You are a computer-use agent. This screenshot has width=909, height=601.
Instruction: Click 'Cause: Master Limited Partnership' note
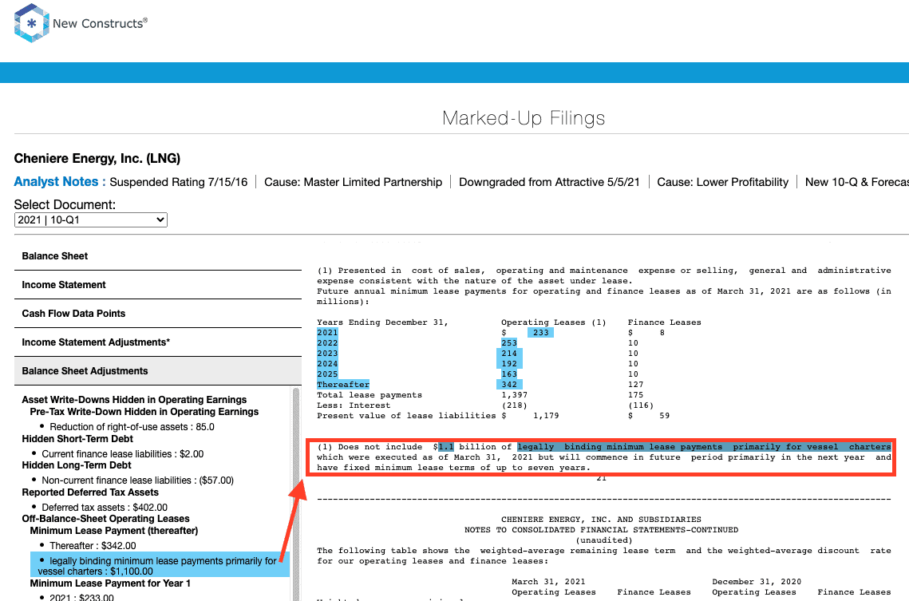(353, 182)
